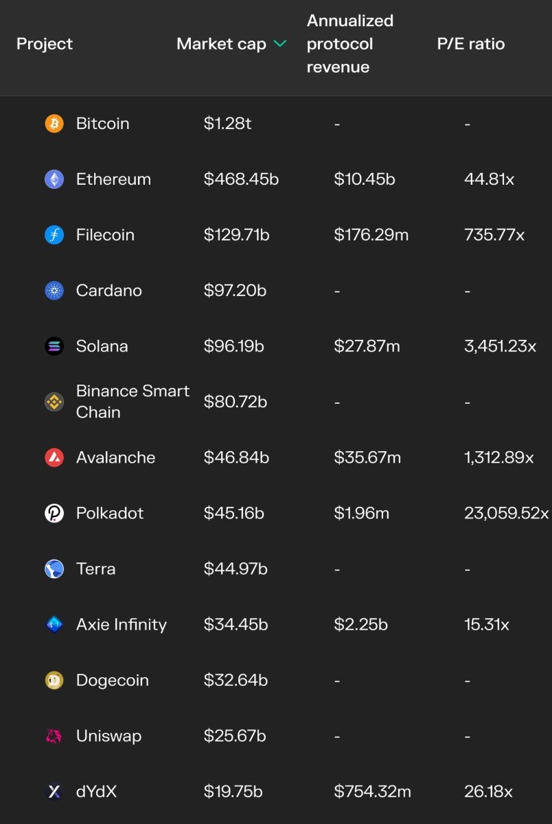Select Polkadot's 23,059.52x P/E value

click(x=507, y=513)
